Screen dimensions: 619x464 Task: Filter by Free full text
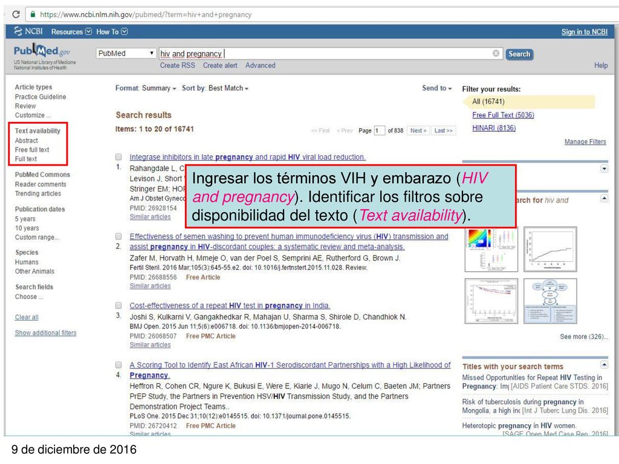coord(32,150)
